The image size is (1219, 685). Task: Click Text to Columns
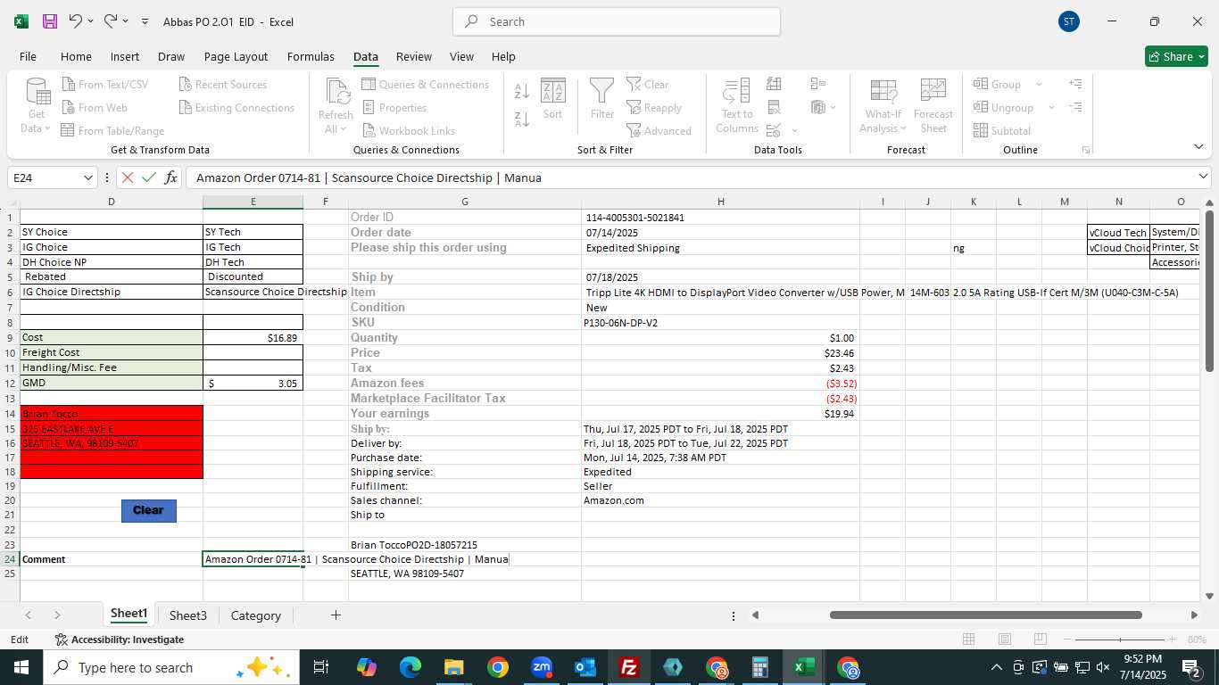point(737,106)
